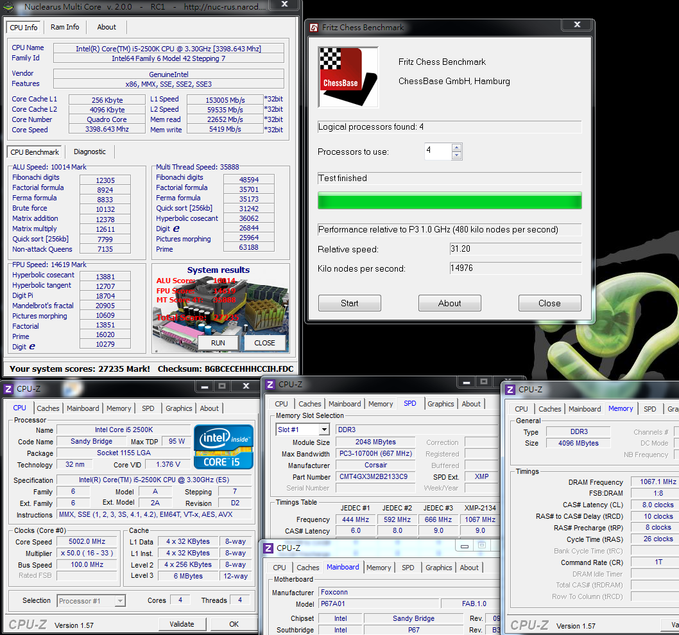Select the CPU Info tab in Nuclearus
The width and height of the screenshot is (679, 635).
tap(24, 28)
